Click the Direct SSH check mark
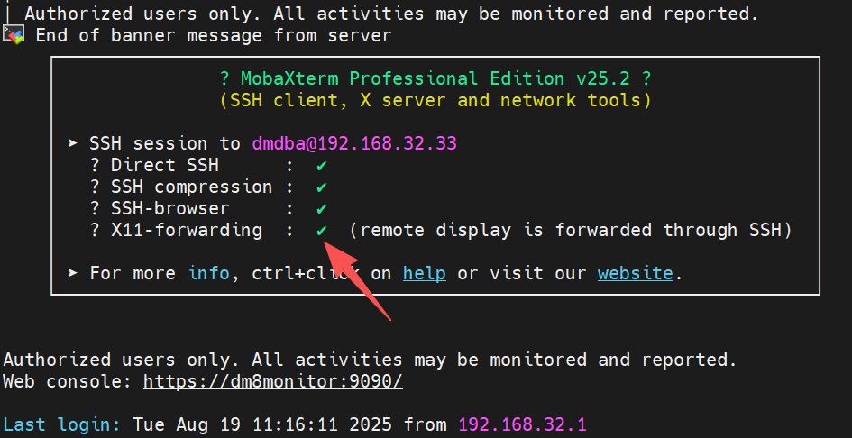Viewport: 852px width, 438px height. [322, 165]
